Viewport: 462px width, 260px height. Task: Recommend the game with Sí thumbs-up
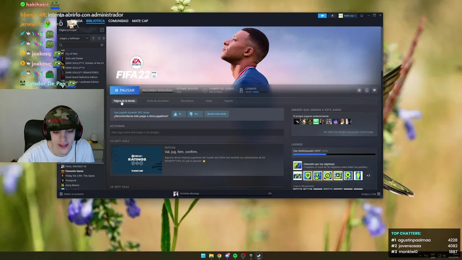[x=178, y=114]
